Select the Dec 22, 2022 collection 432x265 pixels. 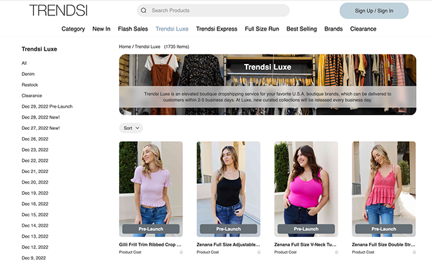[x=35, y=160]
